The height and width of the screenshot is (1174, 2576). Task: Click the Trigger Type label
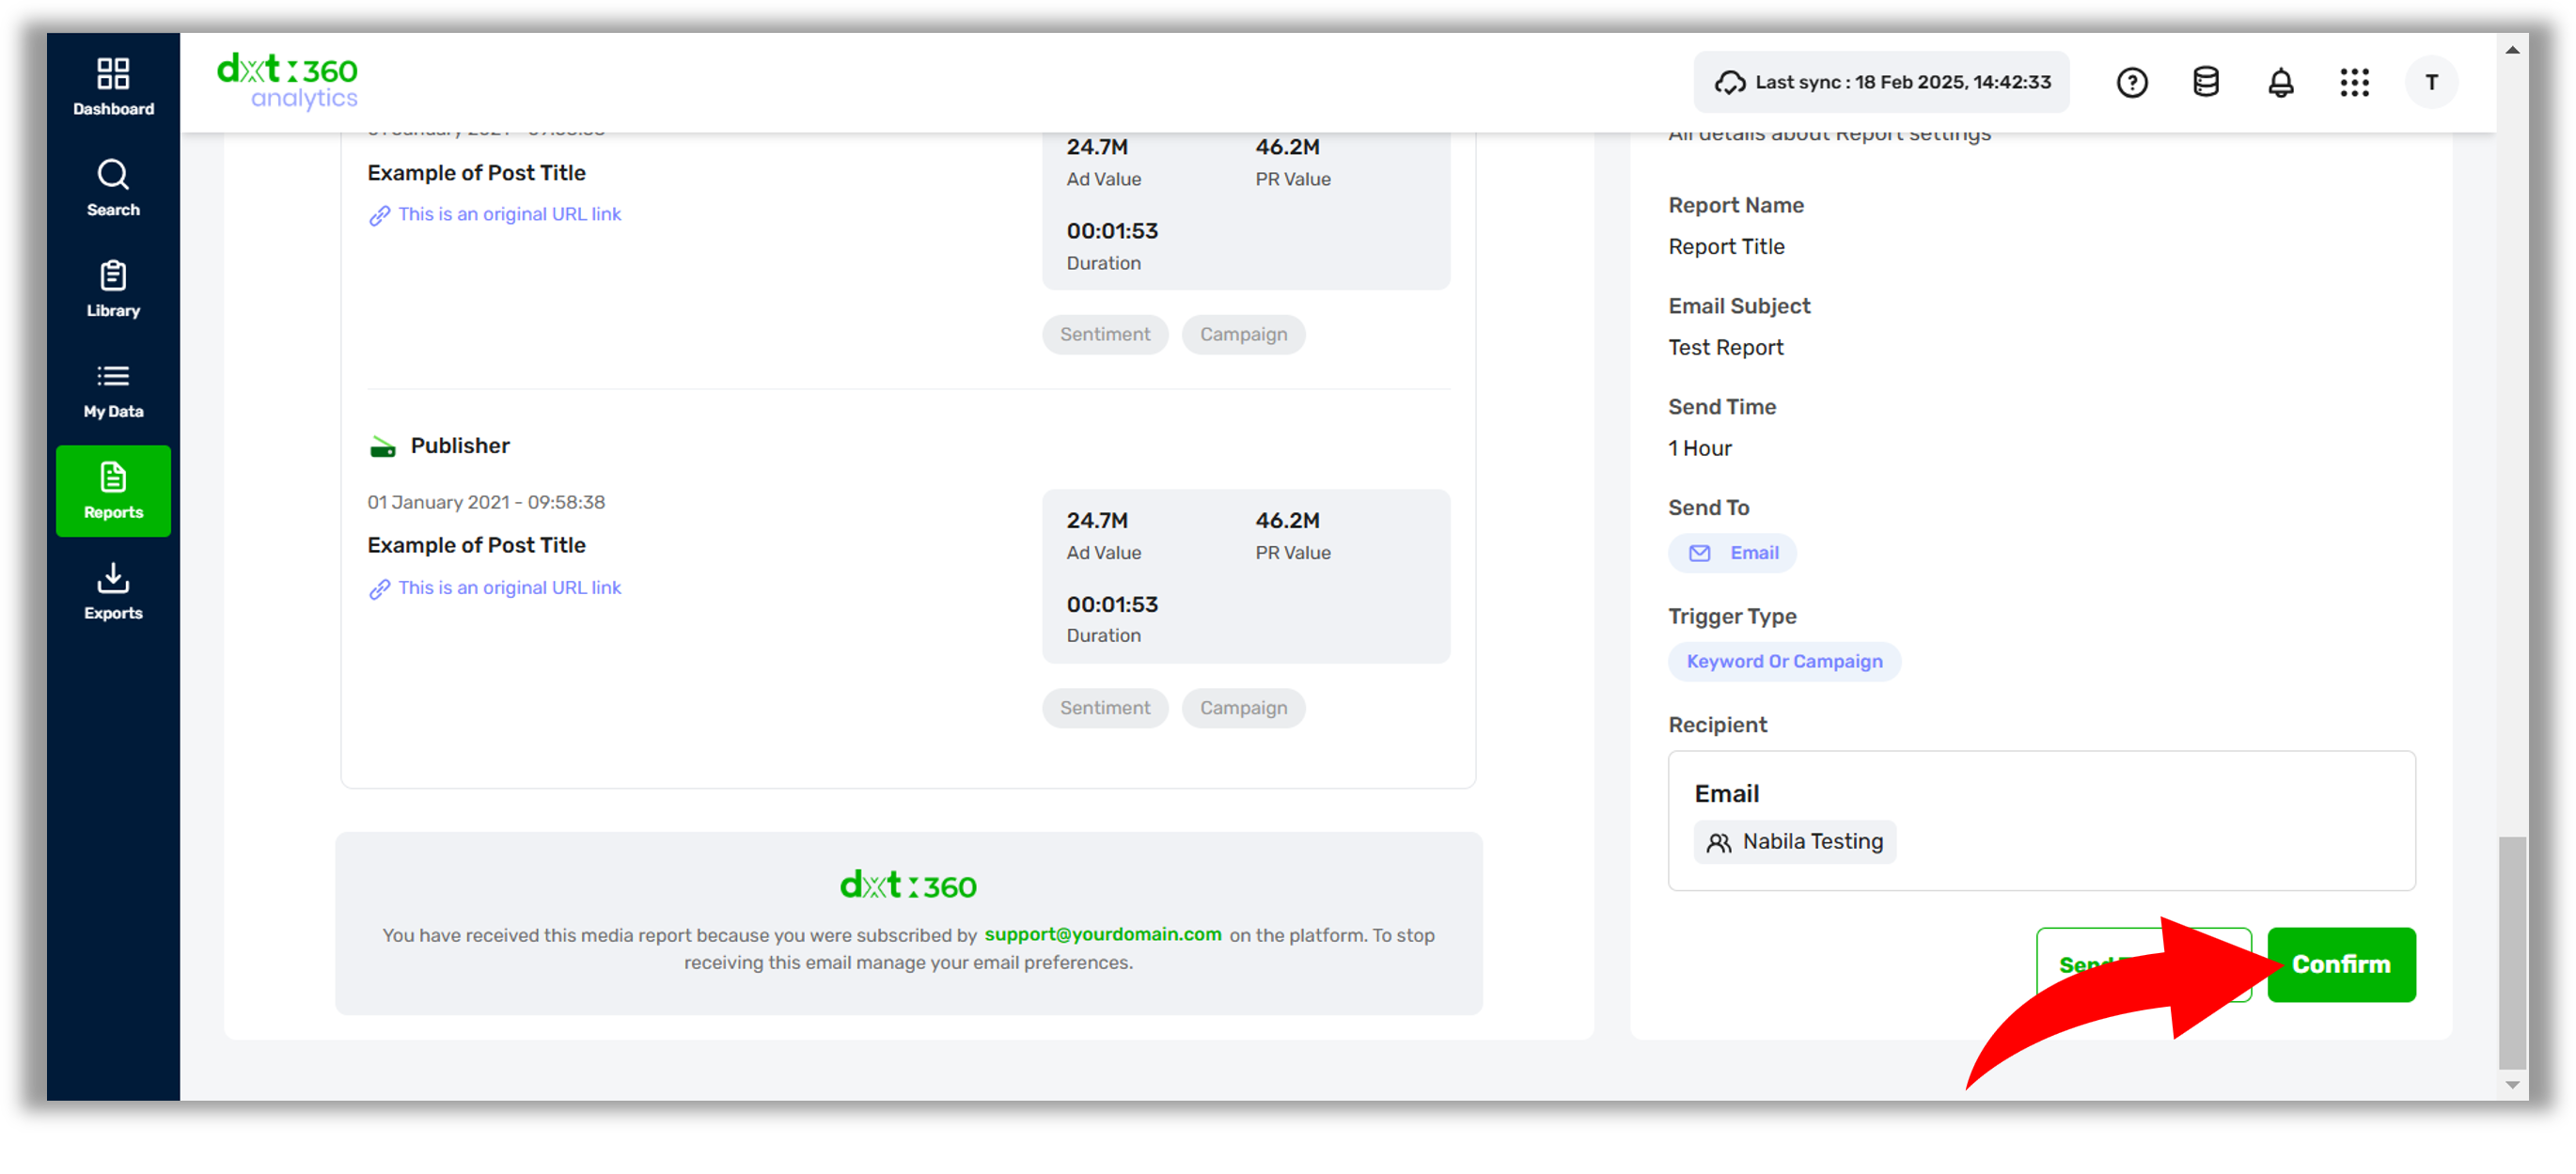(x=1732, y=617)
